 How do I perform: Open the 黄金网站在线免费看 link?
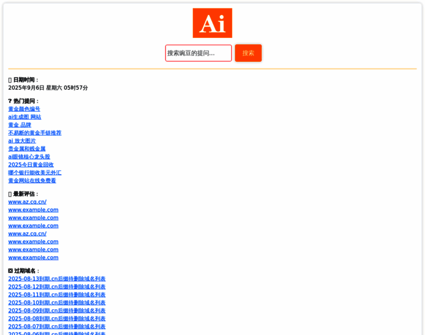(32, 180)
